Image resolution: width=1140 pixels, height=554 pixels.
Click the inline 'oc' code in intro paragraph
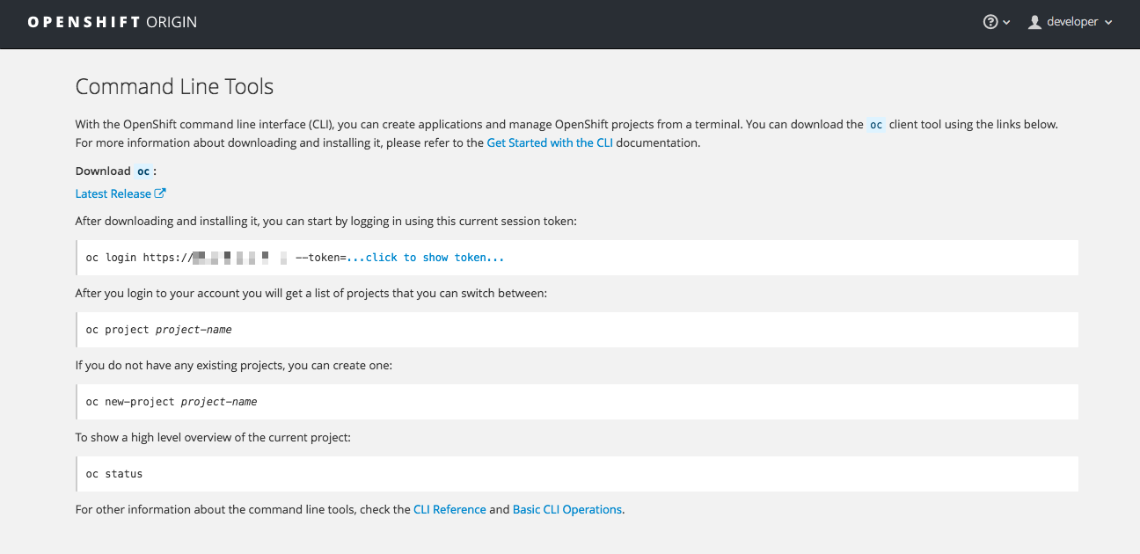pos(876,125)
